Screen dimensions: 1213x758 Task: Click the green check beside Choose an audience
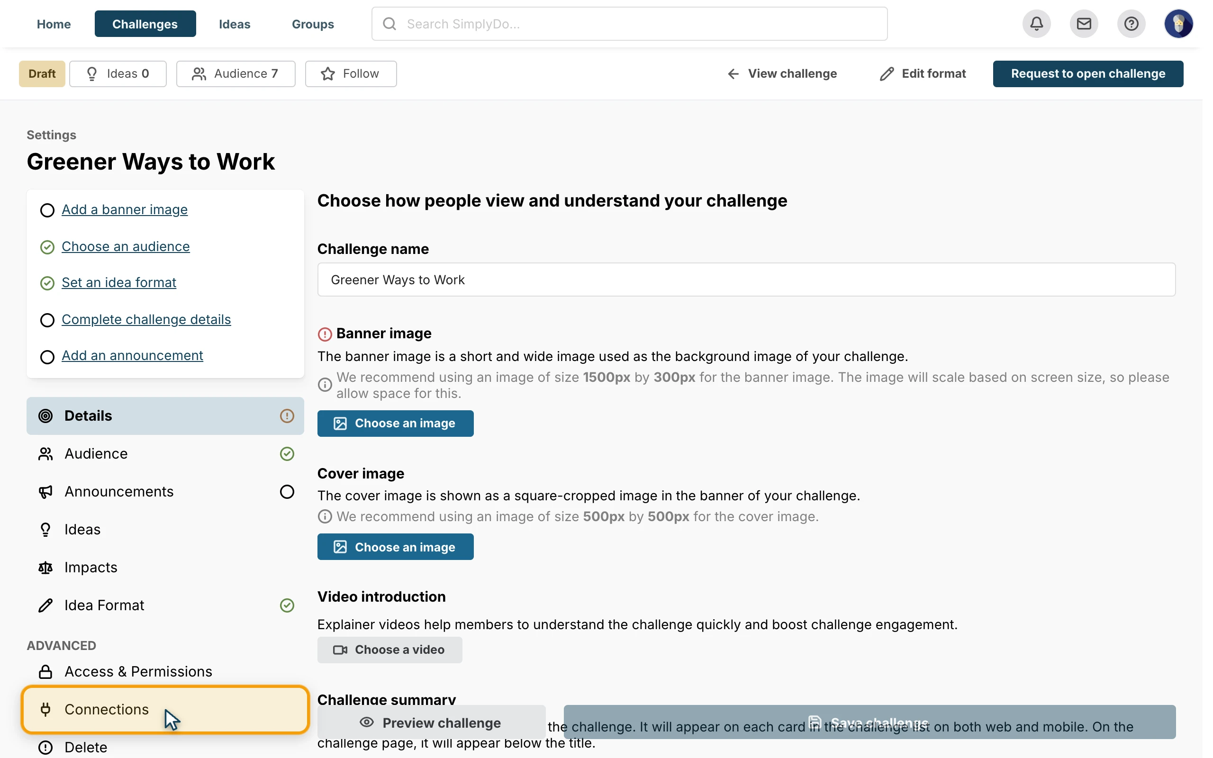click(x=47, y=247)
